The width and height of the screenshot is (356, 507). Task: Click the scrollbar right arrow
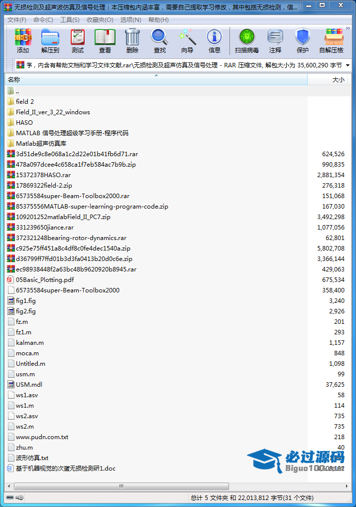click(x=347, y=486)
